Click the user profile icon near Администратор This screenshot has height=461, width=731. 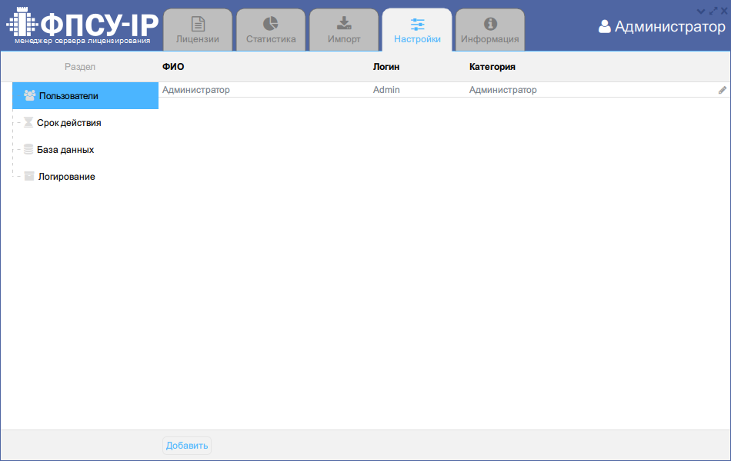click(x=605, y=27)
